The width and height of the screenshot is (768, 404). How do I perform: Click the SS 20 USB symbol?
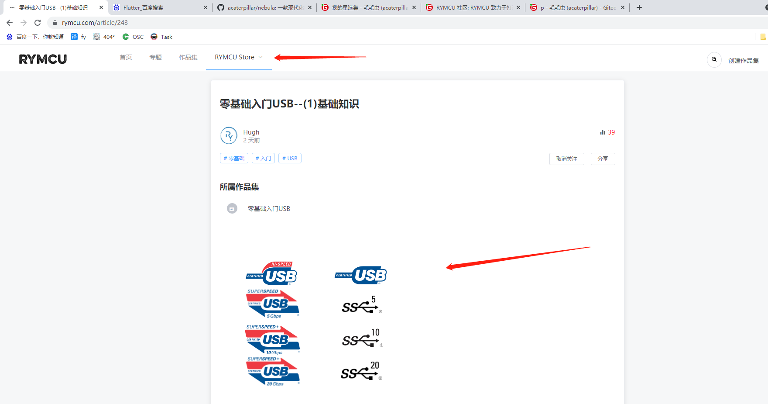point(361,371)
